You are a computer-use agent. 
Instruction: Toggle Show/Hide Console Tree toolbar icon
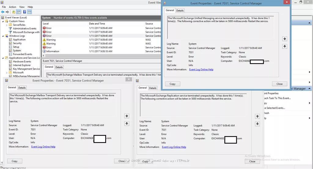18,12
